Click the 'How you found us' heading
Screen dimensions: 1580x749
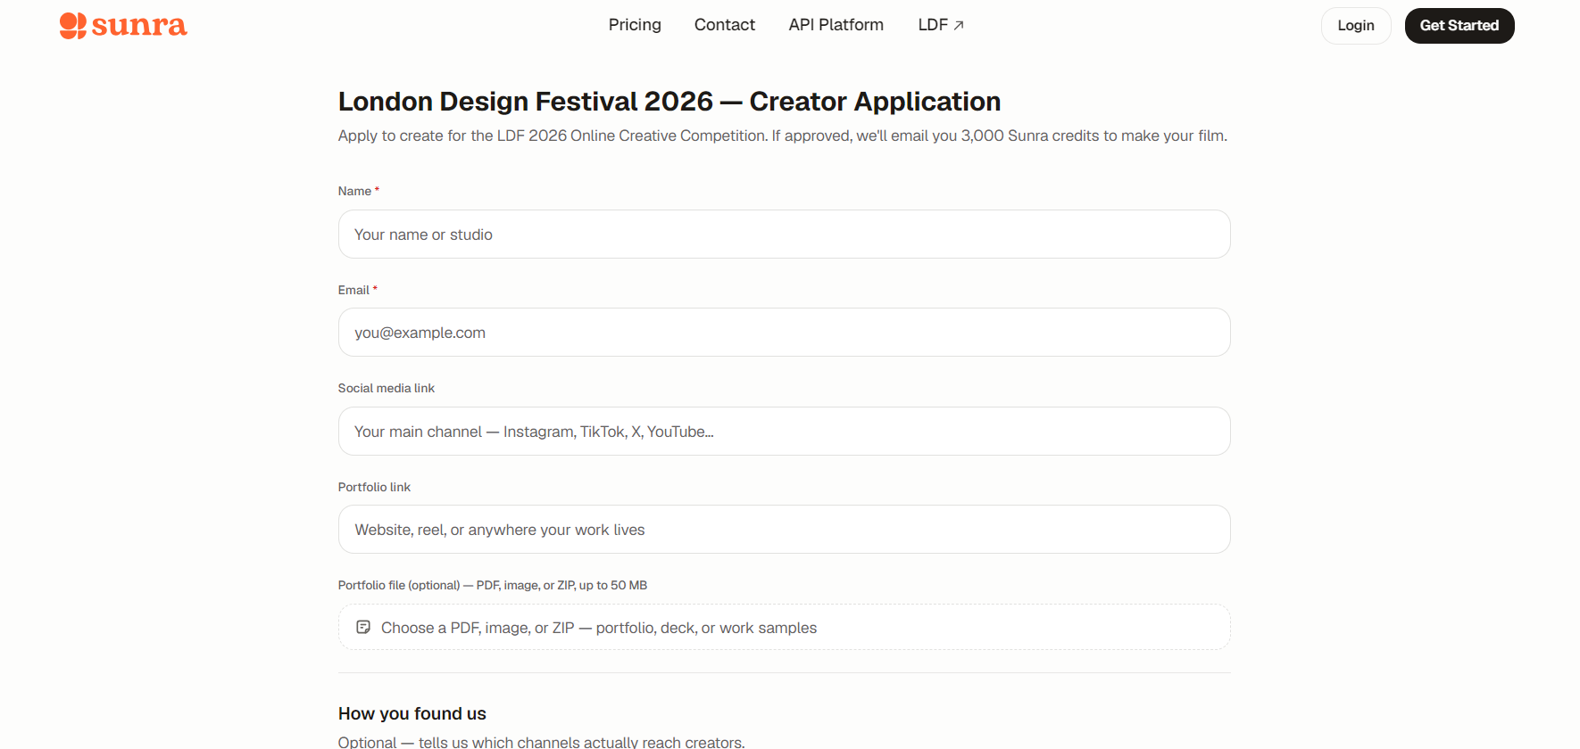coord(412,713)
